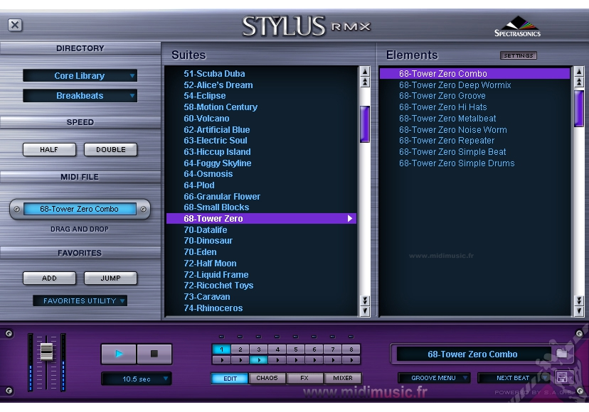The image size is (589, 412).
Task: Open the Core Library dropdown
Action: [80, 75]
